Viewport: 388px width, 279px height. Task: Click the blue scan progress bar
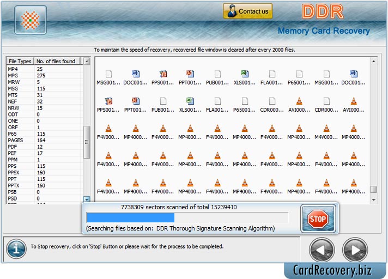click(x=130, y=218)
